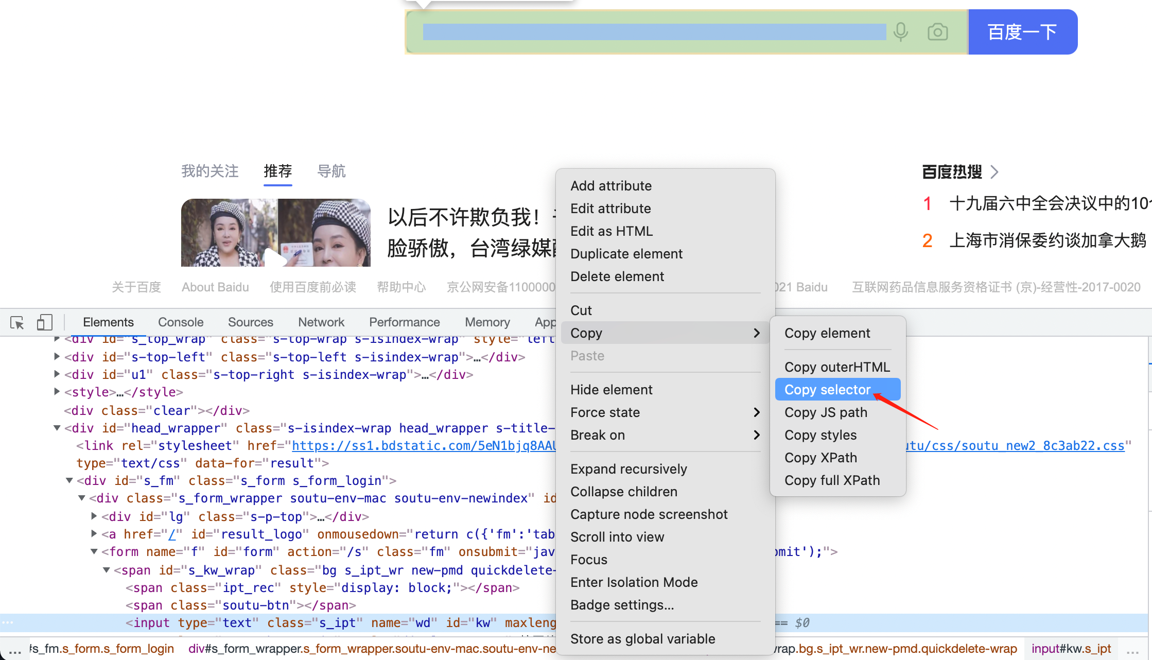Choose Duplicate element menu entry

(666, 254)
